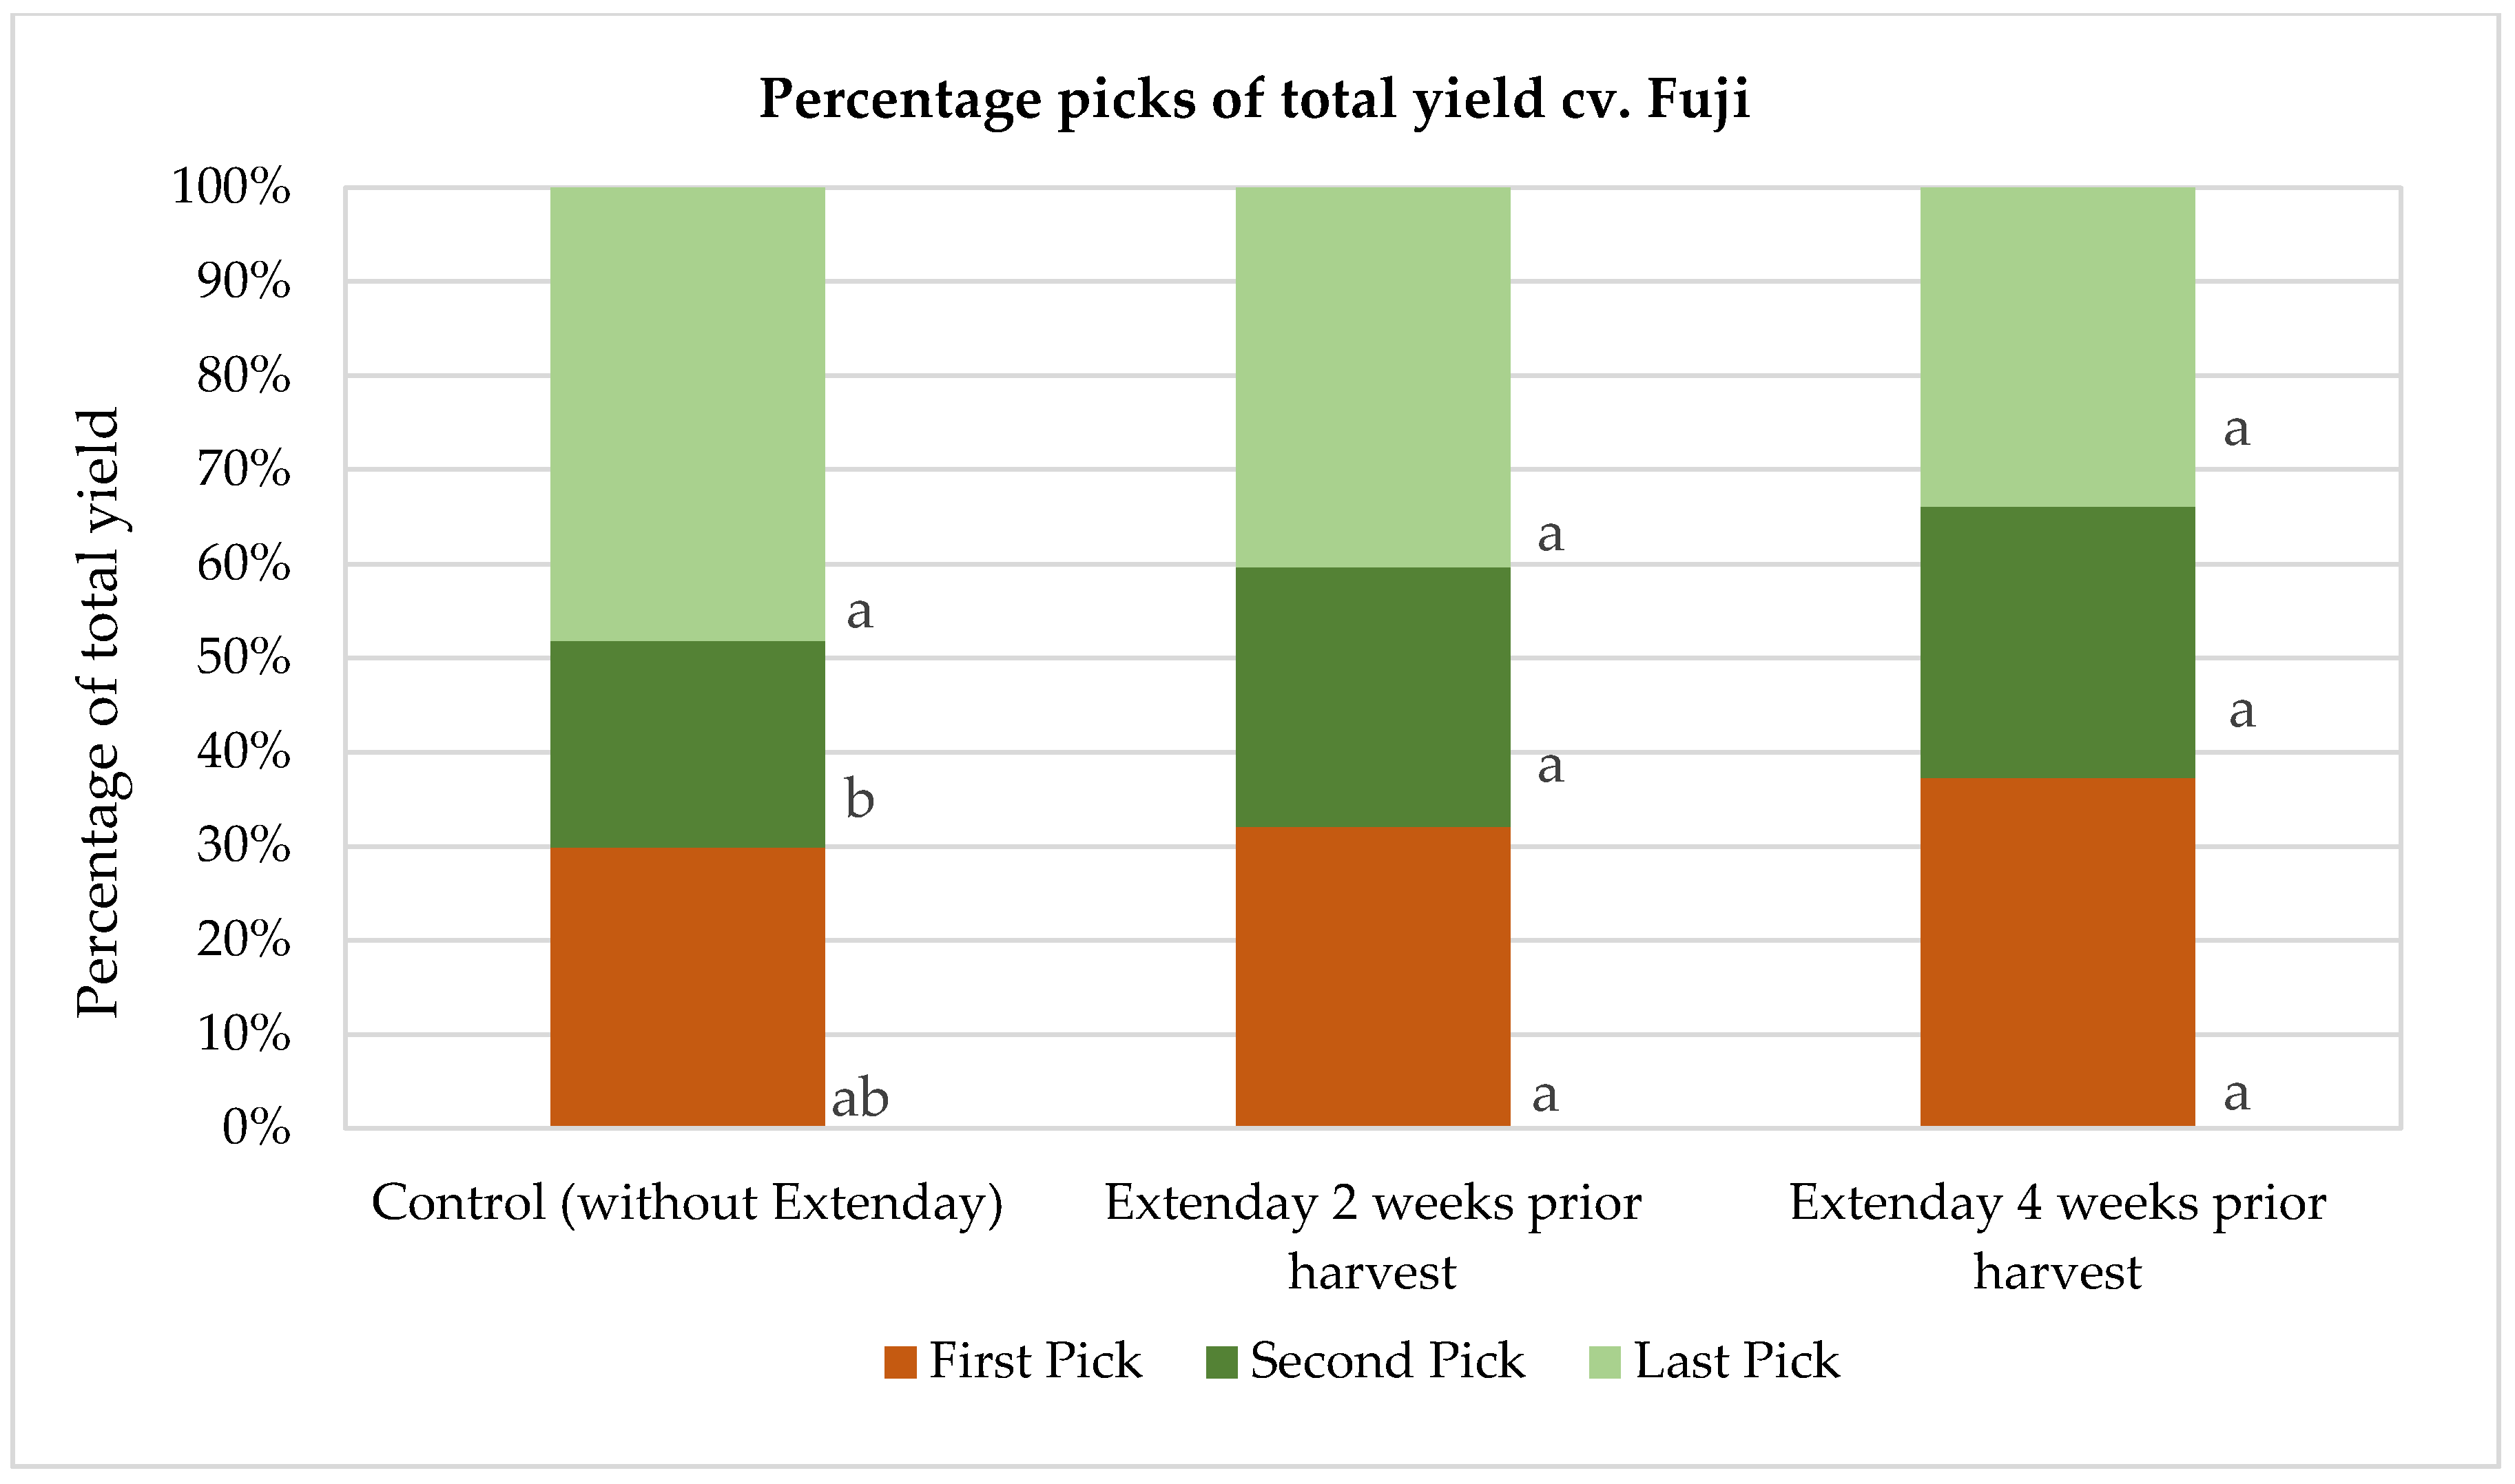Select the Last Pick segment of the 2-weeks bar
Screen dimensions: 2515x1484
click(1372, 377)
